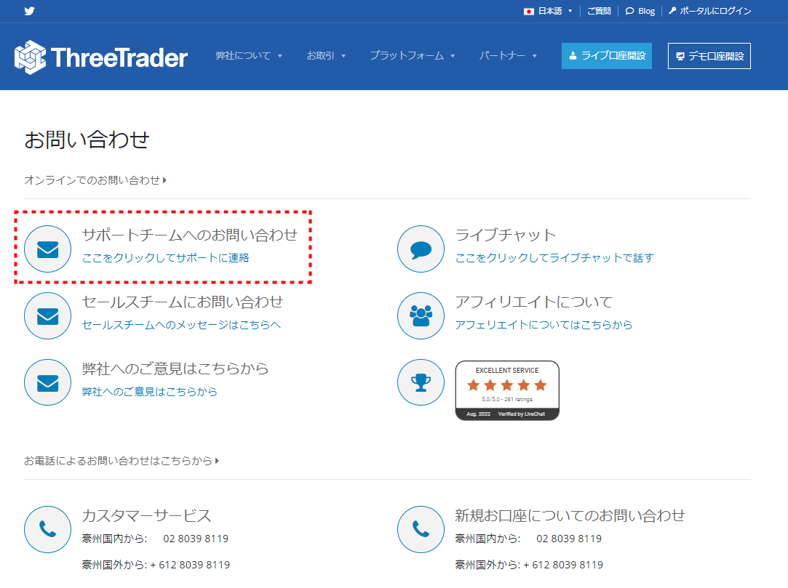The width and height of the screenshot is (788, 588).
Task: Open the ご質問 link
Action: click(599, 11)
